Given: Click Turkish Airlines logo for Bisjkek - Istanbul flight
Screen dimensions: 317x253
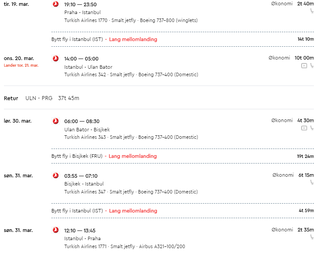Looking at the screenshot, I should point(55,175).
